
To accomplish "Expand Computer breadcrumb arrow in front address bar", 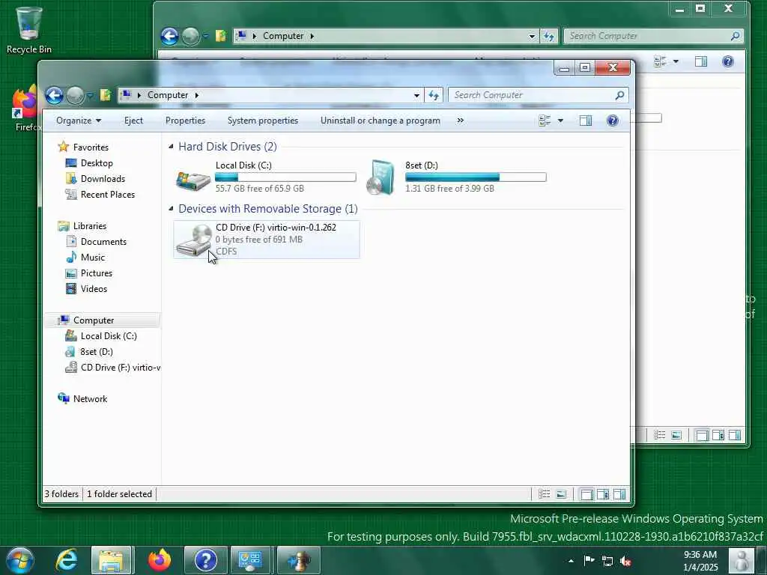I will coord(197,95).
